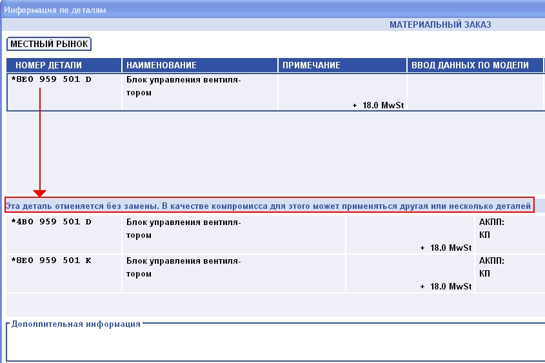Click the part name in the *4B0 row
545x363 pixels.
tap(183, 229)
